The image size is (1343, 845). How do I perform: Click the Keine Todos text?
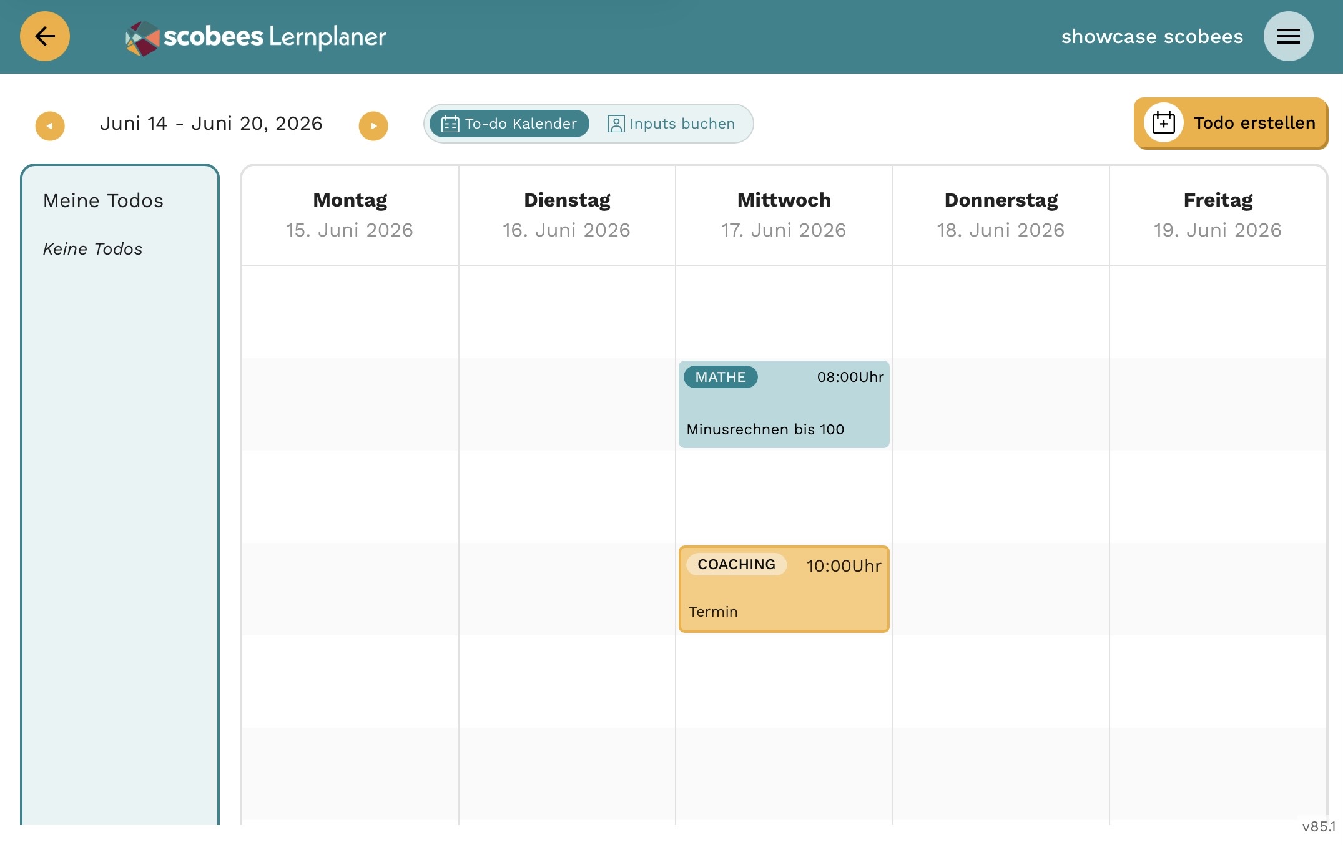(92, 249)
